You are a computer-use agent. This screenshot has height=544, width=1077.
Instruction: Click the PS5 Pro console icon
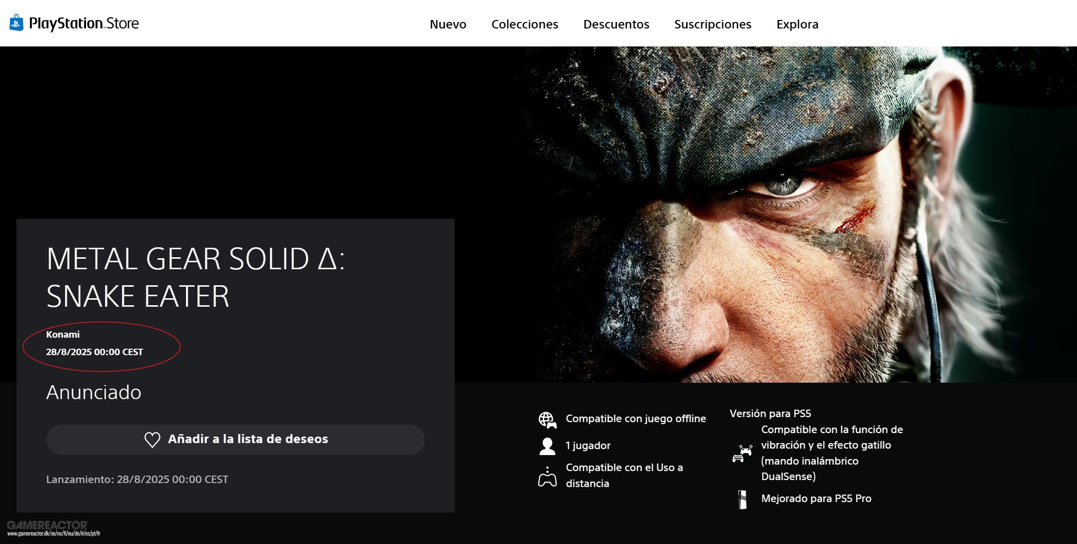pyautogui.click(x=742, y=499)
